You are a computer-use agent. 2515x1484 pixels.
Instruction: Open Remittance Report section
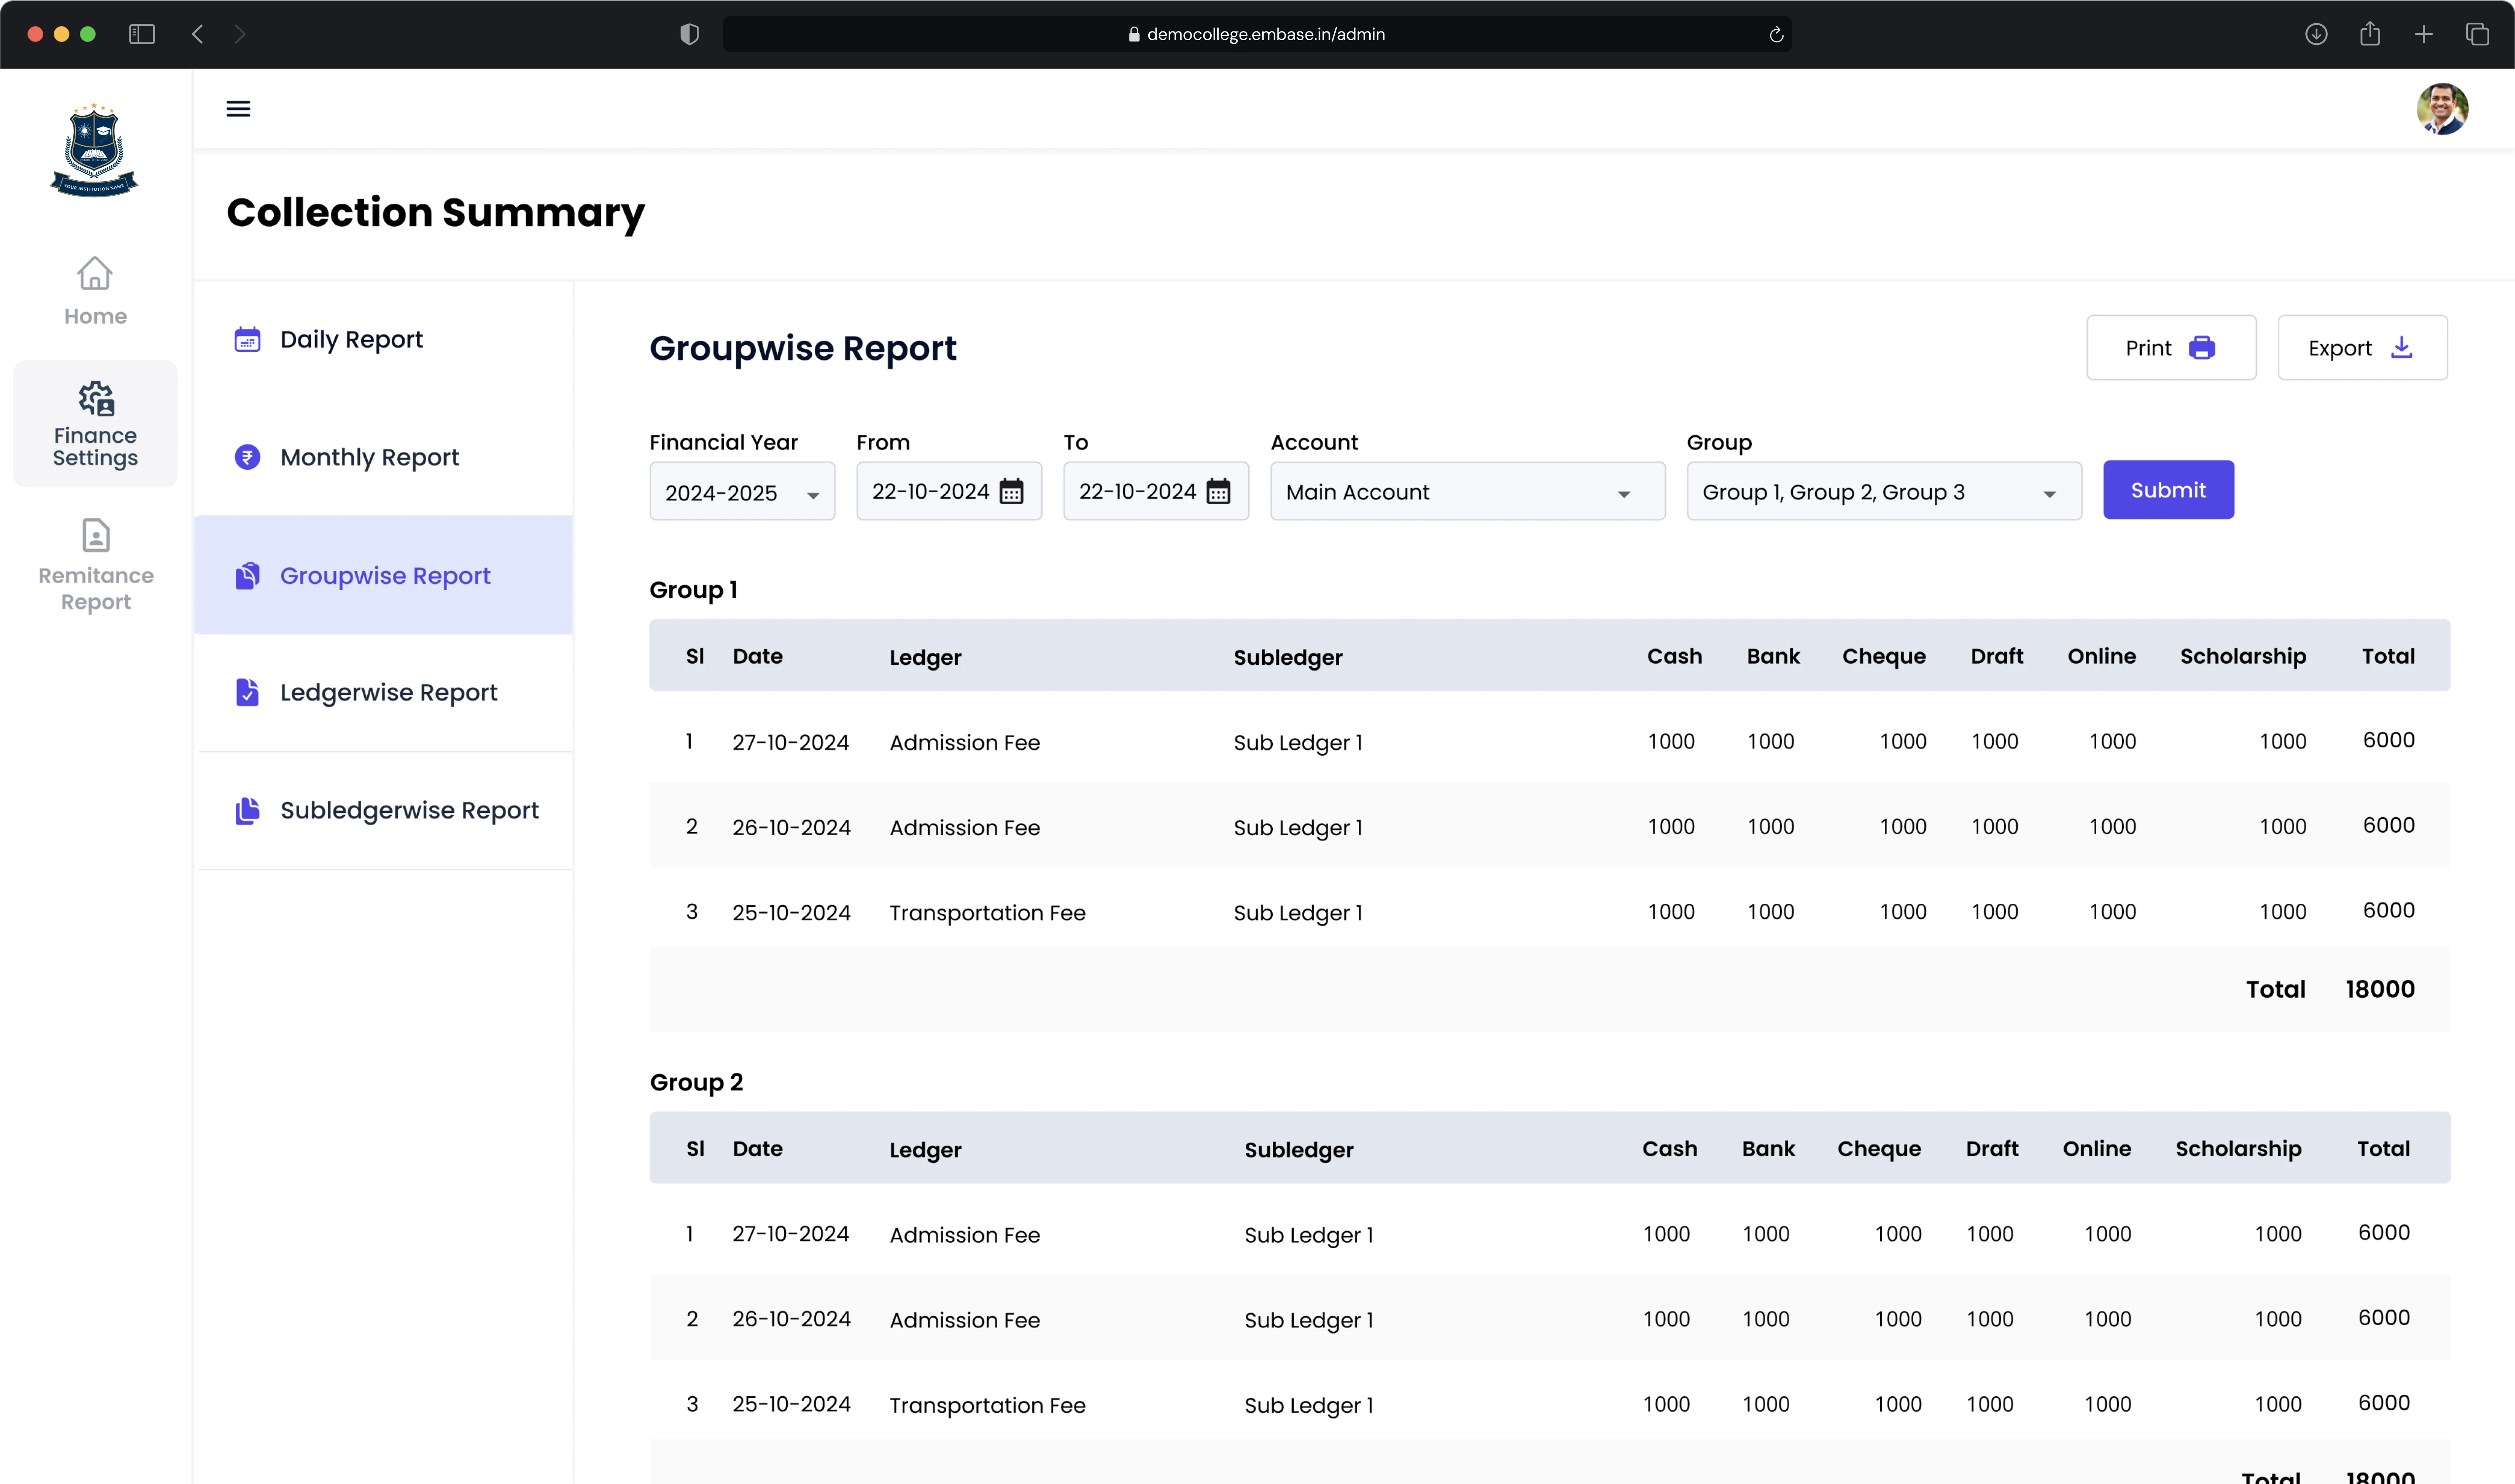(x=95, y=565)
